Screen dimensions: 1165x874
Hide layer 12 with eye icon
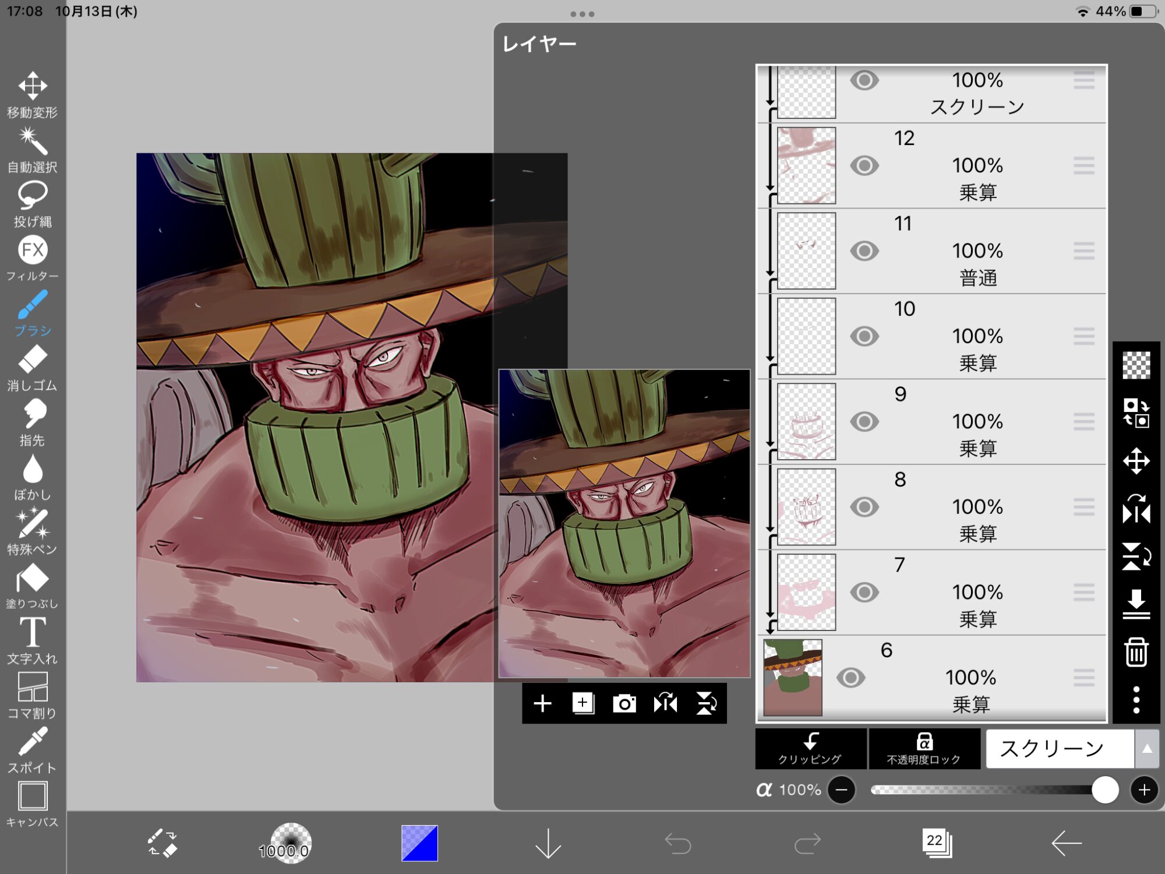tap(864, 165)
